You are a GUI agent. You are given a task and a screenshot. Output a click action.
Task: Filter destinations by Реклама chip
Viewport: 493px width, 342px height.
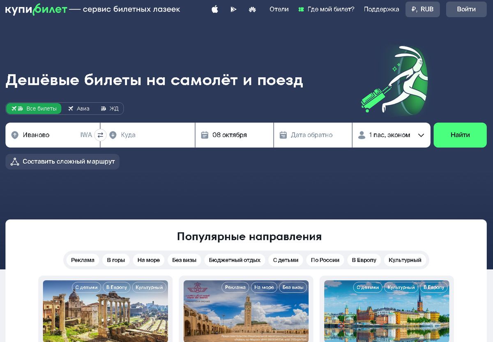click(83, 260)
